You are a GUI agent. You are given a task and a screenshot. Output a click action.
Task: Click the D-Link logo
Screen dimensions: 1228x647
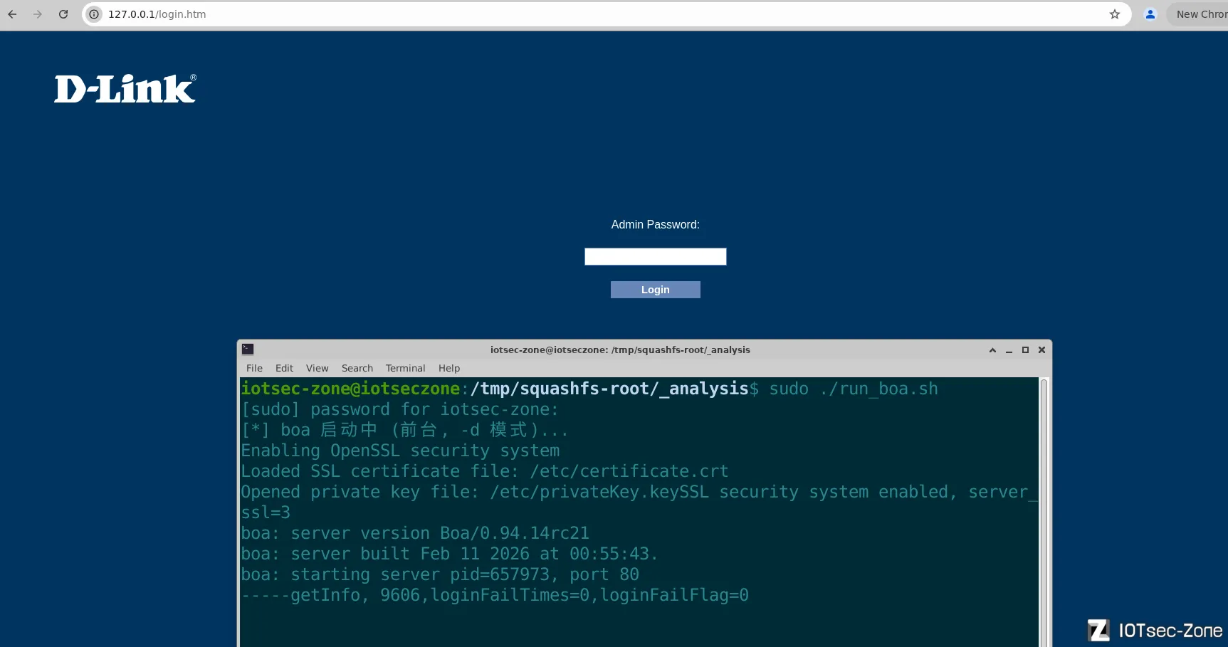pos(125,89)
